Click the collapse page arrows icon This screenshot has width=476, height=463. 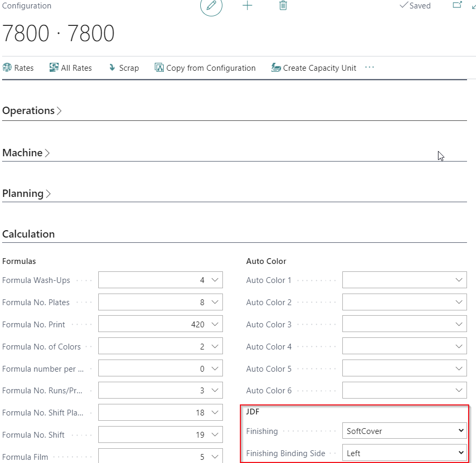point(473,6)
